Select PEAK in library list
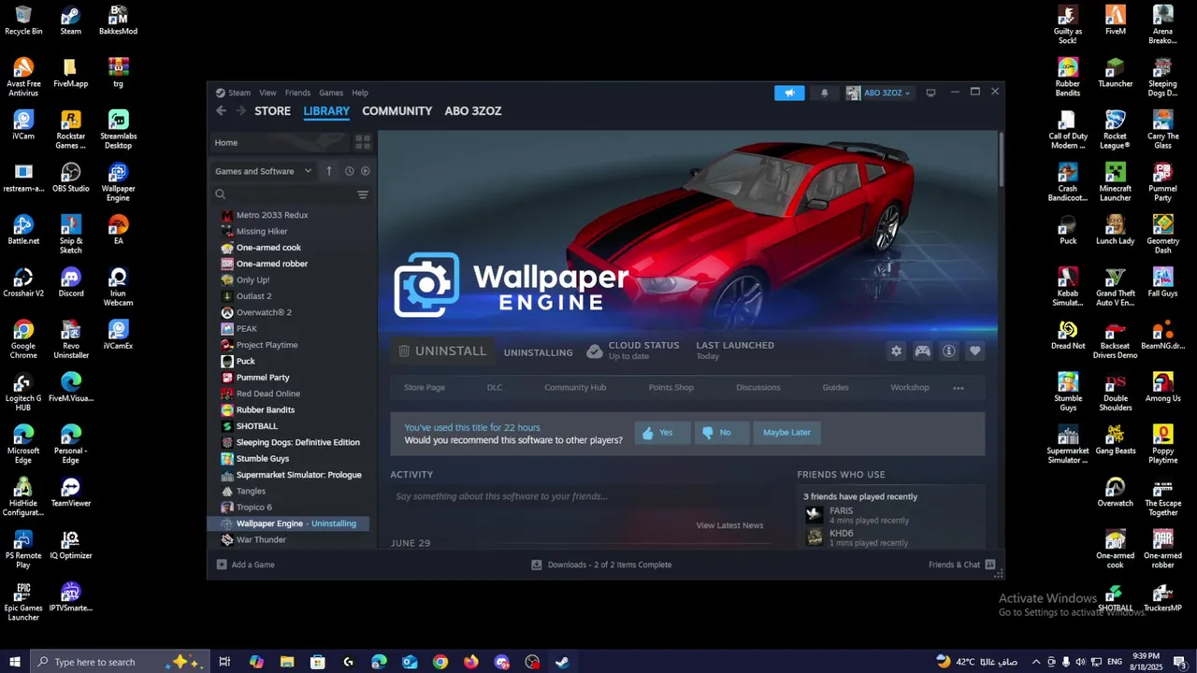Viewport: 1197px width, 673px height. coord(246,329)
